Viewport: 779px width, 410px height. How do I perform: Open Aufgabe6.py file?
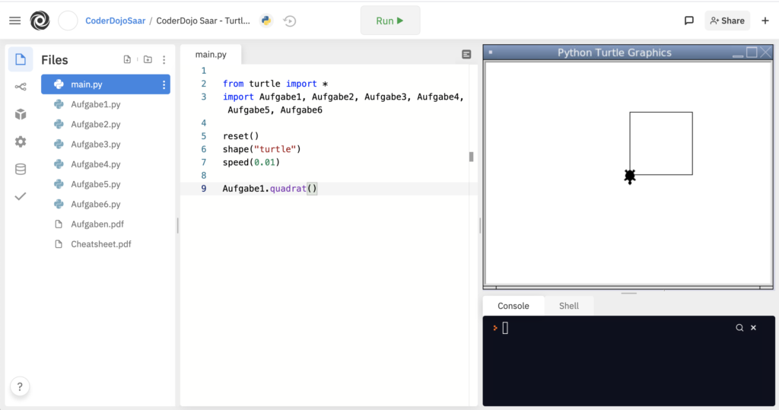tap(95, 204)
